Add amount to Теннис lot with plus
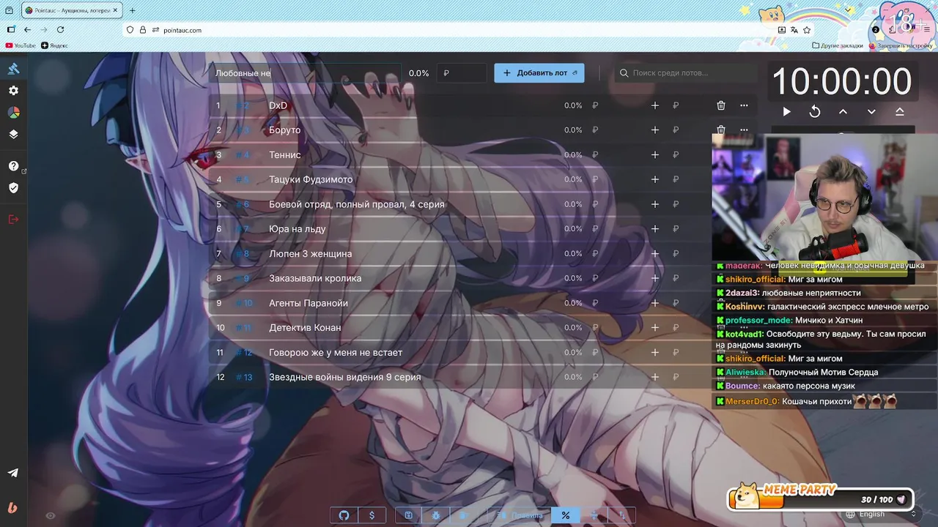This screenshot has width=938, height=527. [655, 155]
